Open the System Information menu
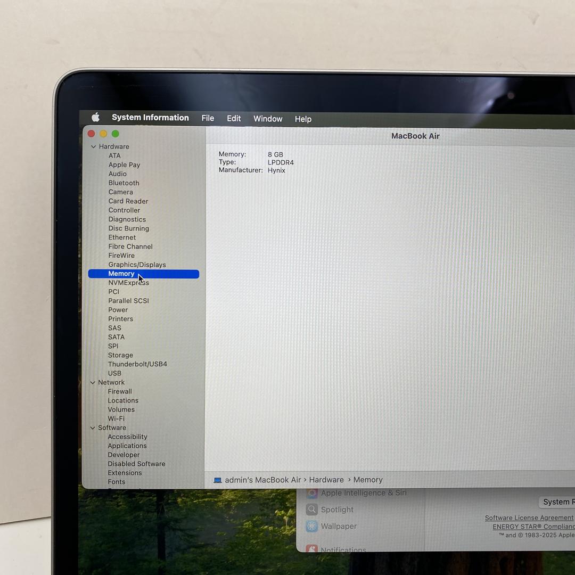 click(150, 117)
